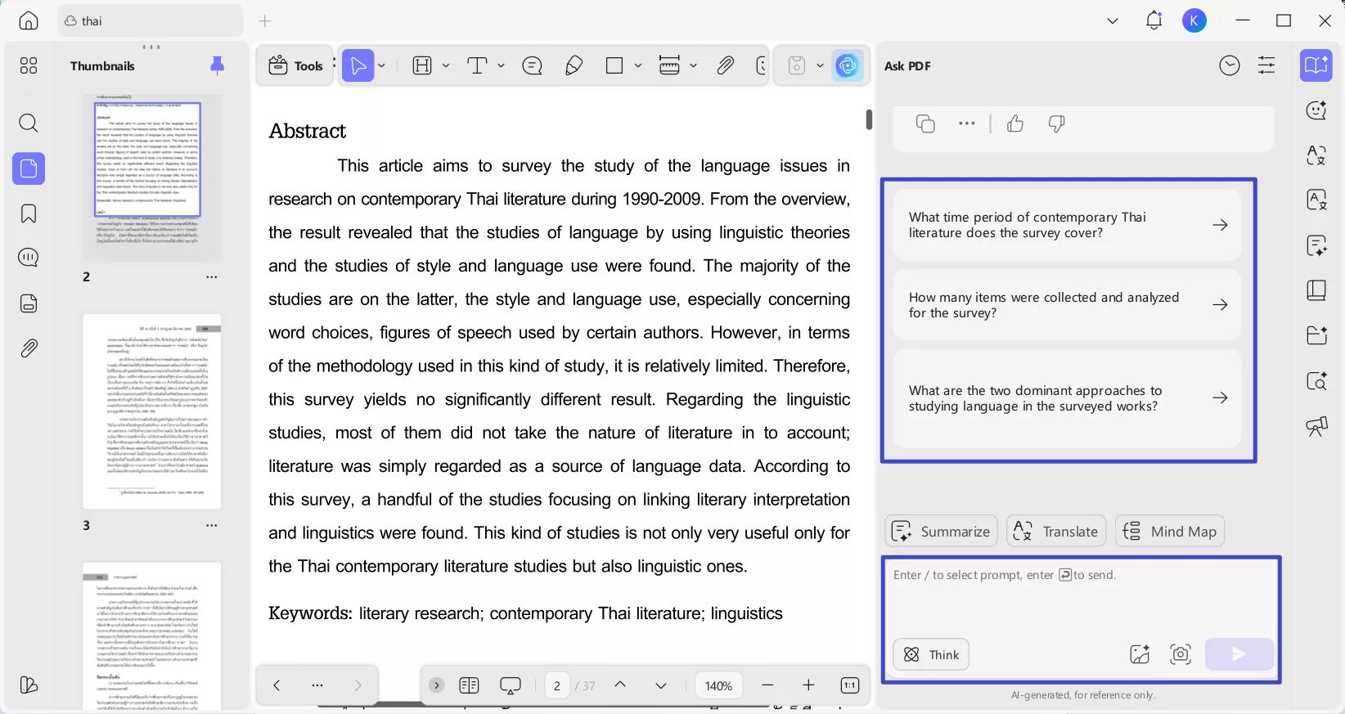1345x714 pixels.
Task: Toggle the UPDF AI assistant toolbar button
Action: [x=848, y=66]
